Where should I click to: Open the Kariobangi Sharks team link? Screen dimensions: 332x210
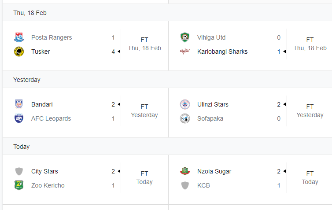(x=222, y=52)
